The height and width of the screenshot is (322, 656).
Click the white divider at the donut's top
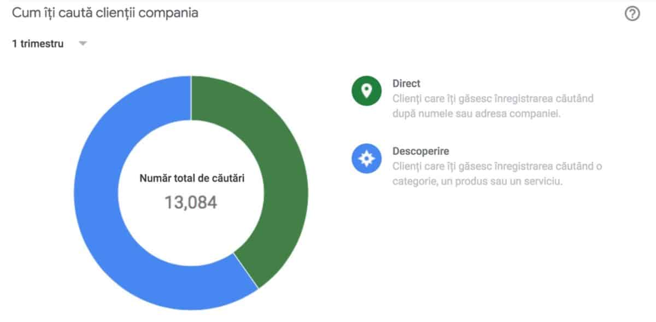click(x=191, y=97)
